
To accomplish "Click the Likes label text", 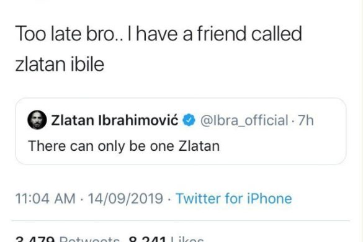I will (x=187, y=240).
